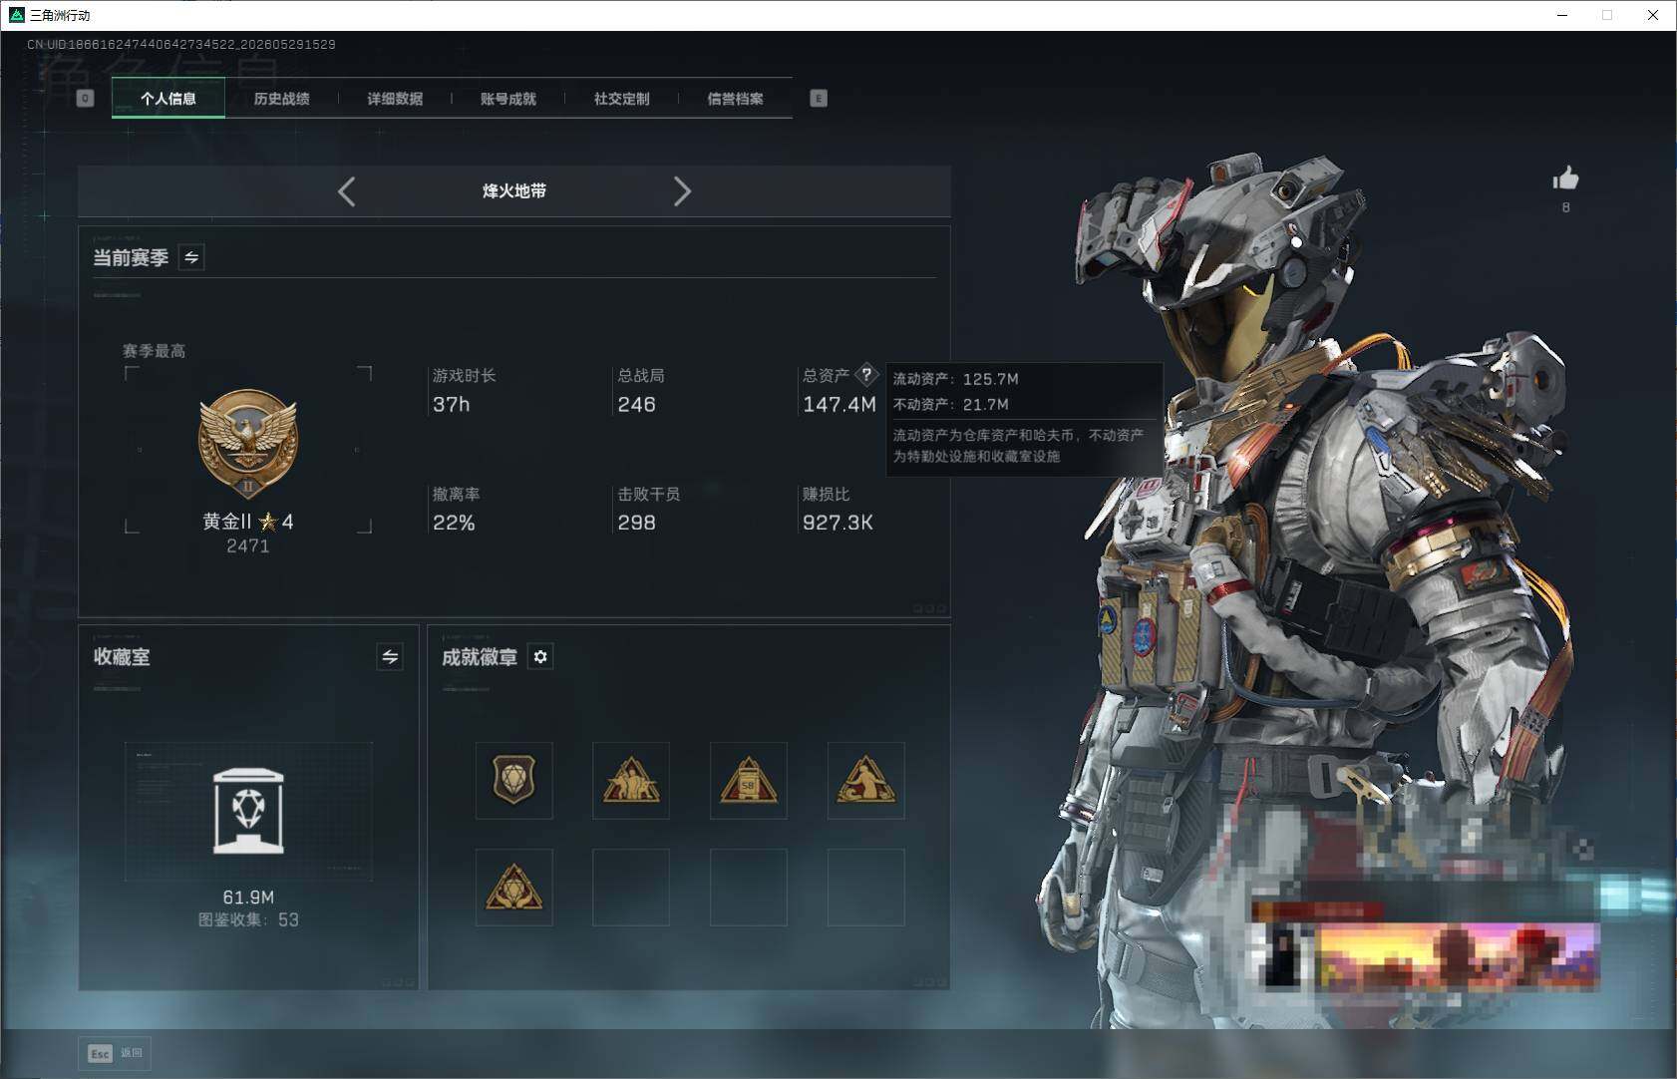Click the Esc 返回 back button
This screenshot has width=1677, height=1079.
coord(115,1053)
